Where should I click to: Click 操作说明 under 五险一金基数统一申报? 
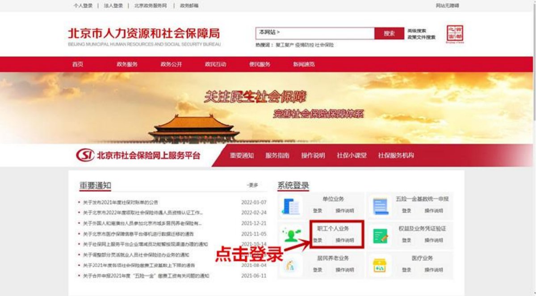434,211
